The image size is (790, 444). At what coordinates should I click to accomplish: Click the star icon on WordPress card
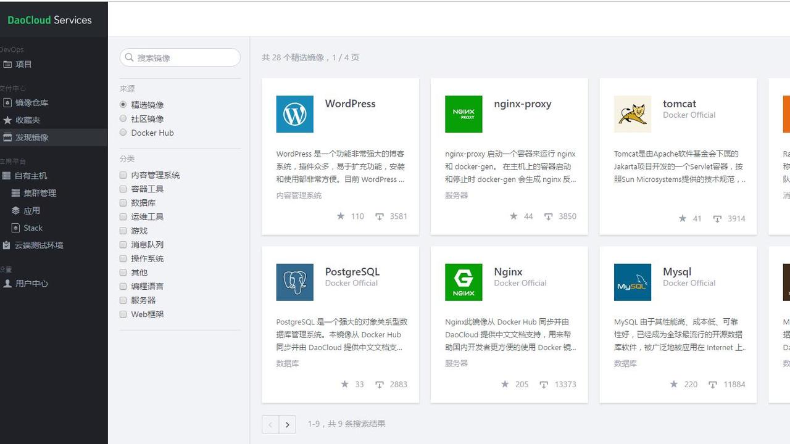coord(341,216)
